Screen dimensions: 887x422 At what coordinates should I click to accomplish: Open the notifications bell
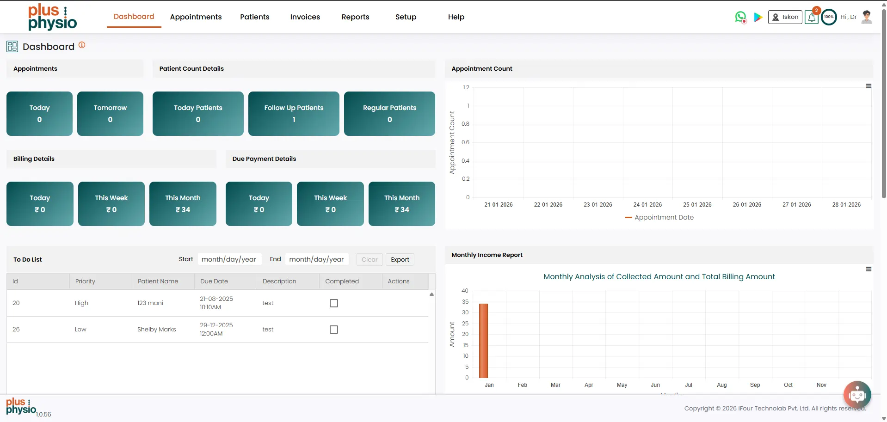811,18
